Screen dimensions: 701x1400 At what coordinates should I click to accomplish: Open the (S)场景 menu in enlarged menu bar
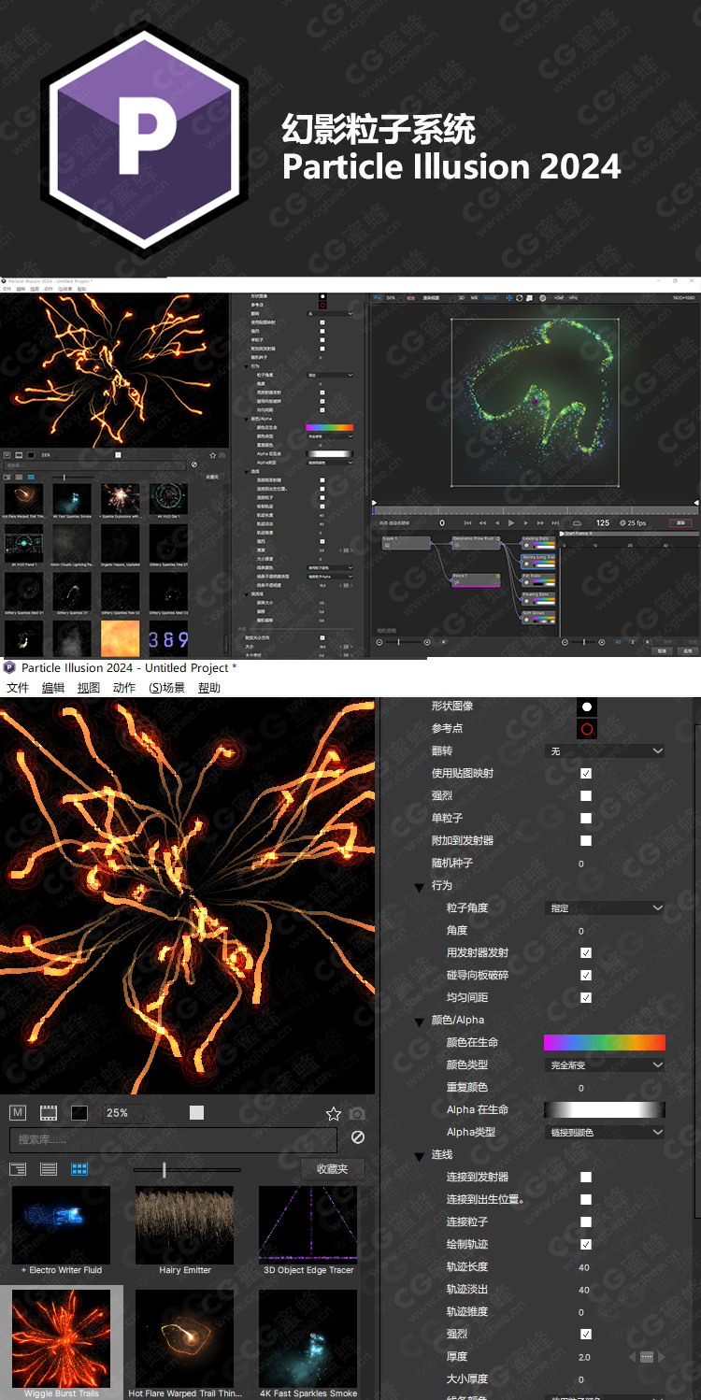click(166, 688)
